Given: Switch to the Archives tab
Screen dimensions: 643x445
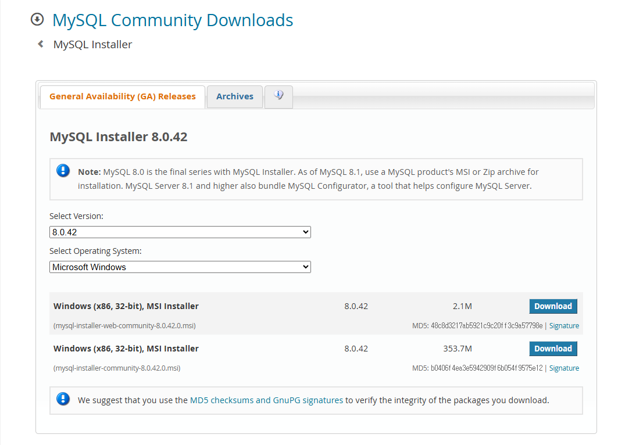Looking at the screenshot, I should pyautogui.click(x=235, y=96).
